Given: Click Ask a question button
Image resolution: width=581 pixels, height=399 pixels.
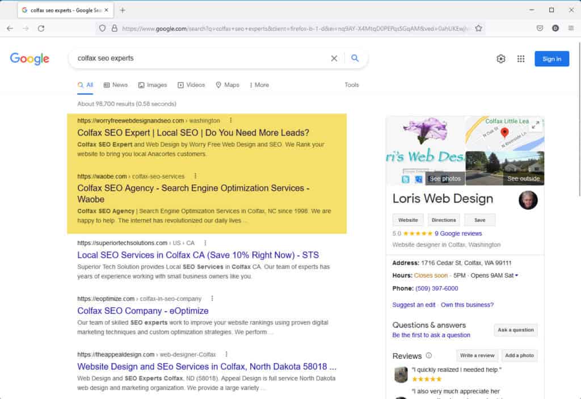Looking at the screenshot, I should click(x=516, y=330).
